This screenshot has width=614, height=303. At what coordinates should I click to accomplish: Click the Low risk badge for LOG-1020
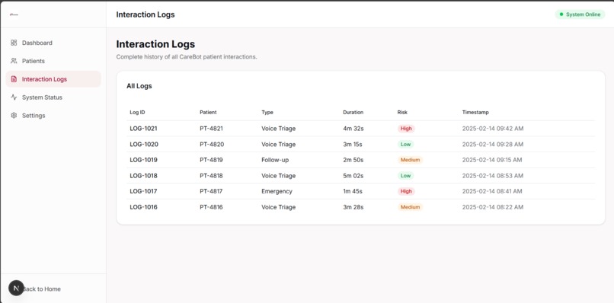405,144
